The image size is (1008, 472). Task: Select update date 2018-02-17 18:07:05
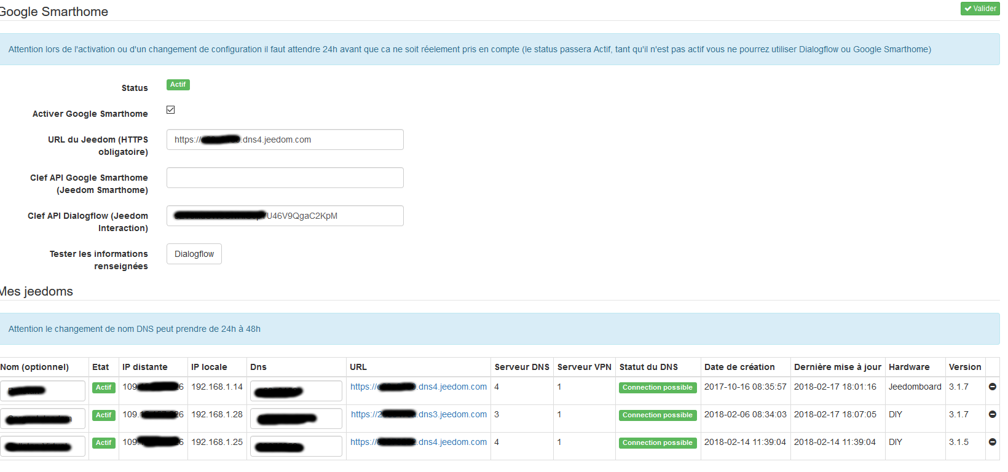(x=835, y=414)
